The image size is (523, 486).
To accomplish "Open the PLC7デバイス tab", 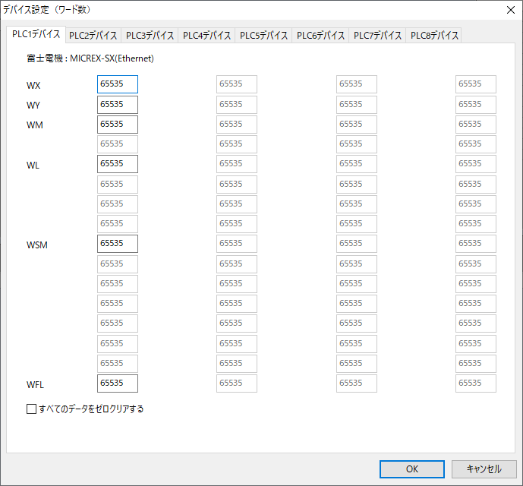I will point(377,36).
